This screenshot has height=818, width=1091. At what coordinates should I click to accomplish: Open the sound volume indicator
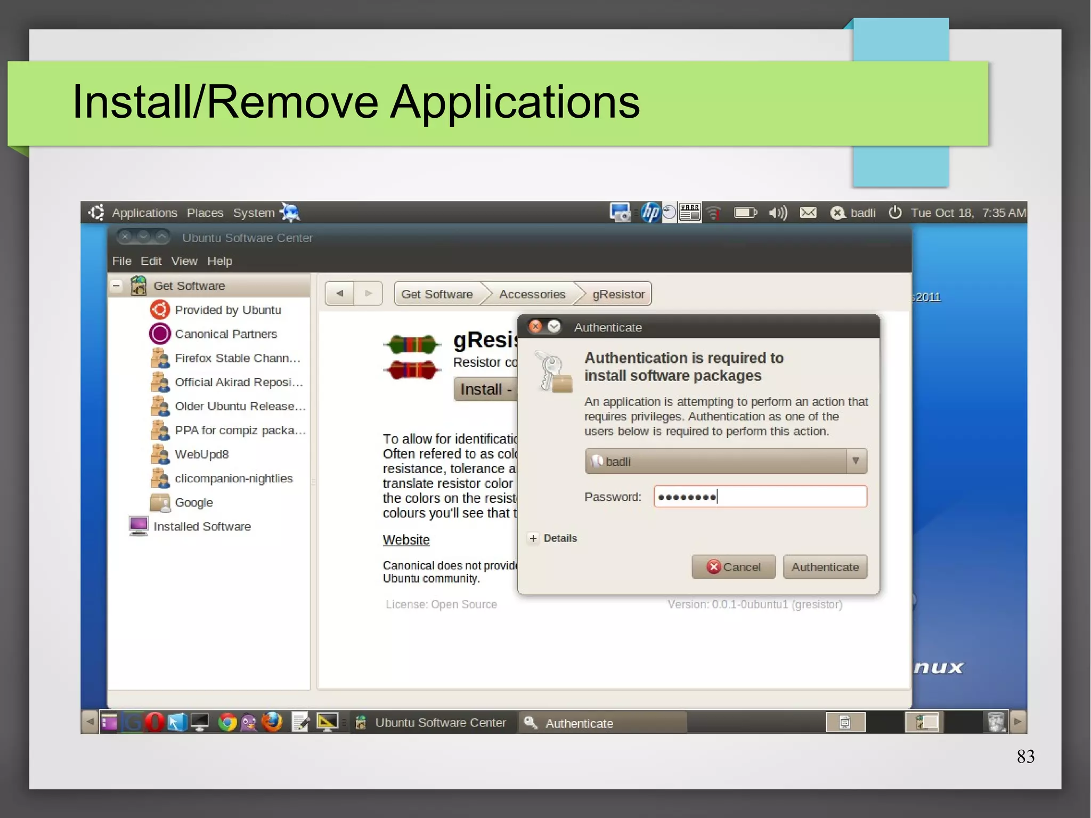click(778, 213)
